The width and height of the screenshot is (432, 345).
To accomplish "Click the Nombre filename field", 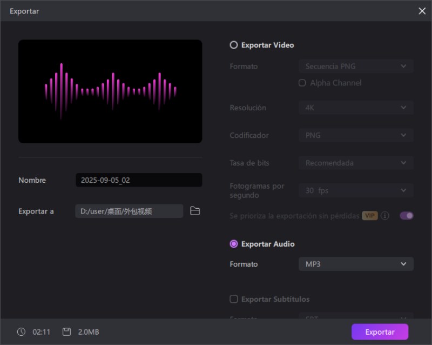I will pos(139,180).
